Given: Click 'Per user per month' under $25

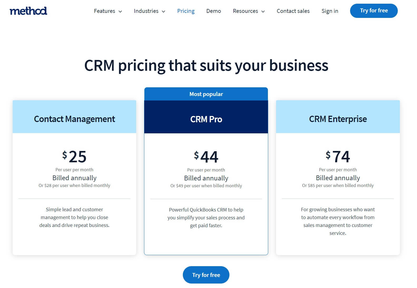Looking at the screenshot, I should [74, 170].
